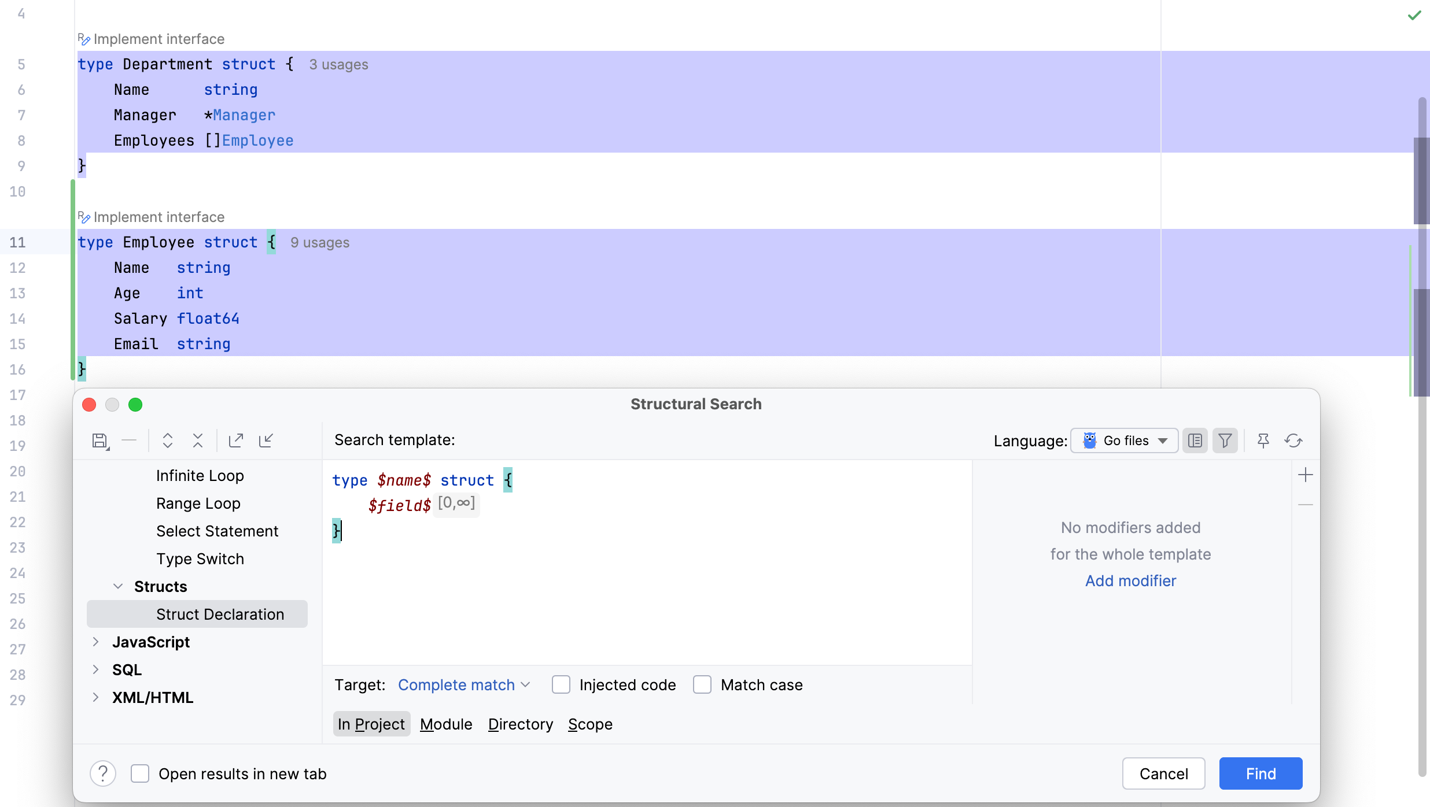Open the help icon

103,773
